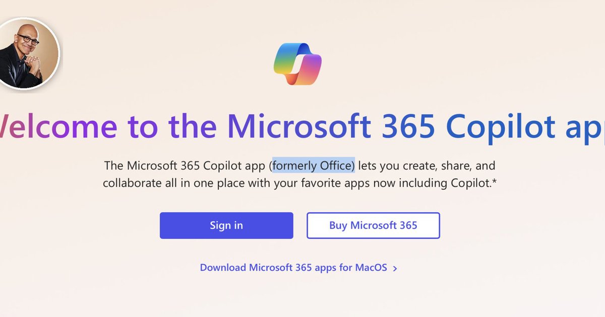Screen dimensions: 605x317
Task: Open Download Microsoft 365 apps for MacOS
Action: point(294,267)
